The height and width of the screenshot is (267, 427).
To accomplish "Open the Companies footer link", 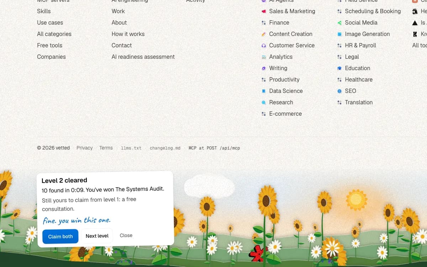I will pos(51,57).
